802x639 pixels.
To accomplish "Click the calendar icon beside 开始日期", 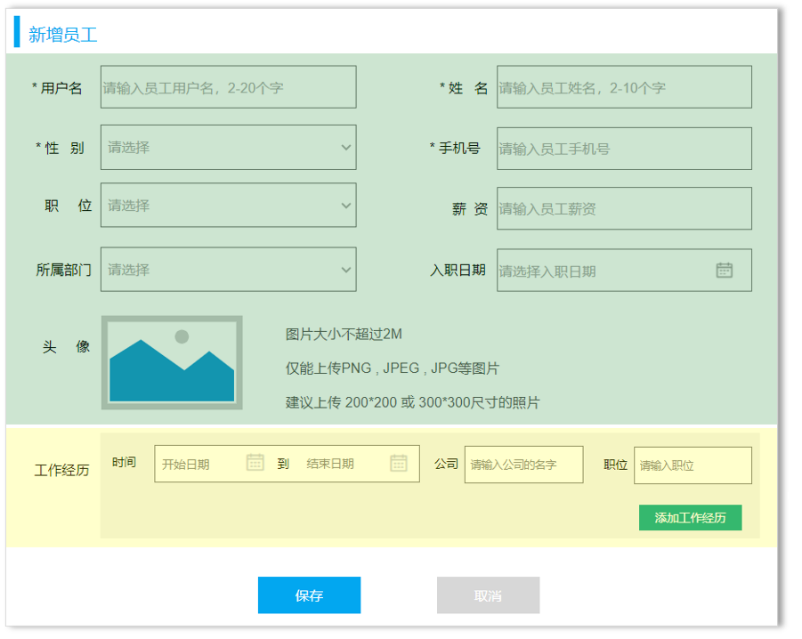I will pos(255,463).
